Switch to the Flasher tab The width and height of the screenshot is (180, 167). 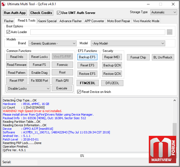[x=9, y=21]
